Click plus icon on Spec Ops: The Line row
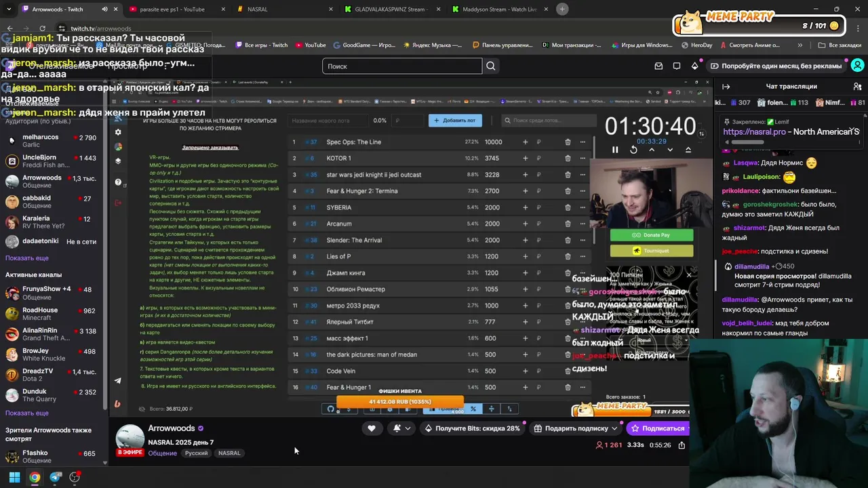Viewport: 868px width, 488px height. point(525,142)
